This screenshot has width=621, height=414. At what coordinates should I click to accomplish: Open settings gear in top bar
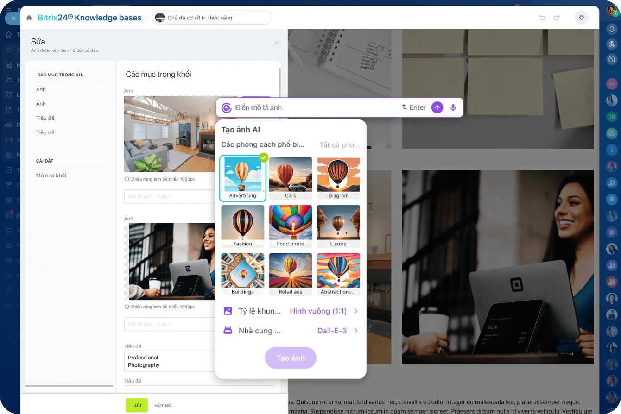click(x=581, y=18)
